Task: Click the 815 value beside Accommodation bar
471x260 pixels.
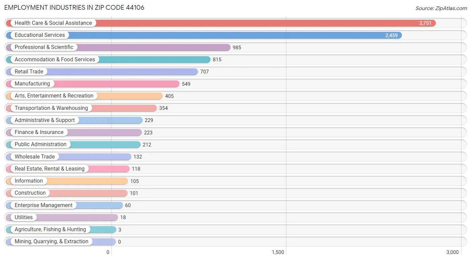Action: tap(217, 60)
